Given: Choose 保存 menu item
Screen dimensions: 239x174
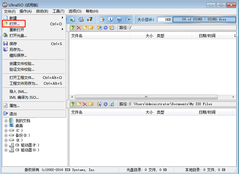Looking at the screenshot, I should click(x=34, y=44).
